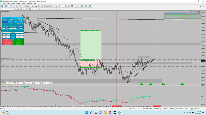
Task: Click the Comment input field
Action: coord(13,33)
